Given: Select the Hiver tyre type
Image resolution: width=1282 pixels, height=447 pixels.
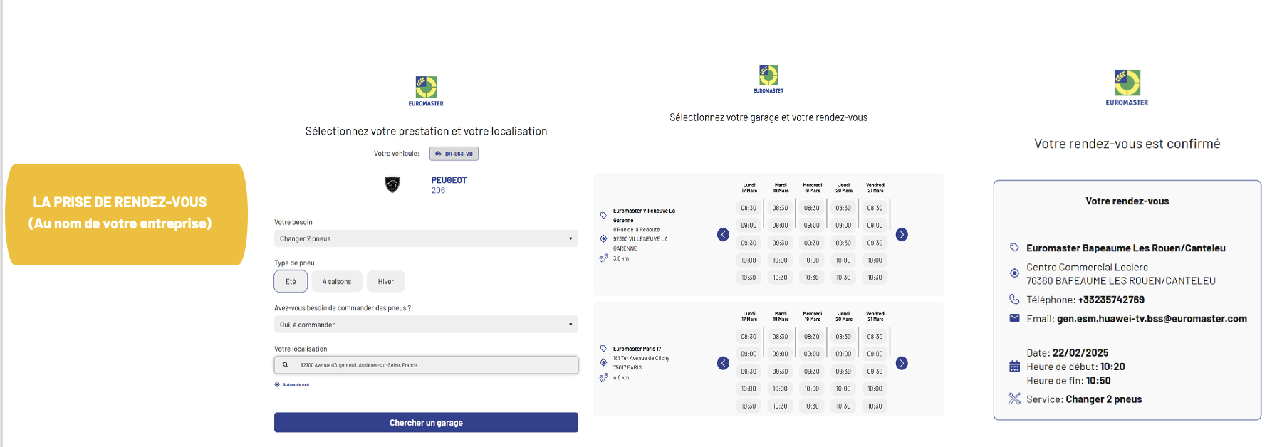Looking at the screenshot, I should point(386,281).
